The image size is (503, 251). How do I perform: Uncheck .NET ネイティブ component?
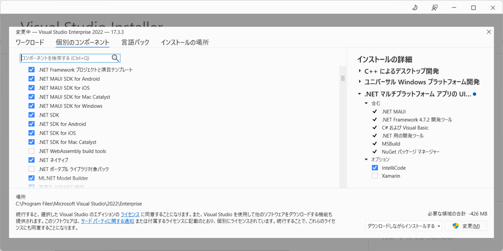pos(31,160)
